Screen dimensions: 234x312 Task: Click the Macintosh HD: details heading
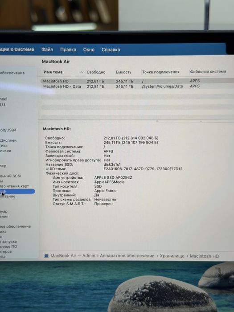click(57, 129)
